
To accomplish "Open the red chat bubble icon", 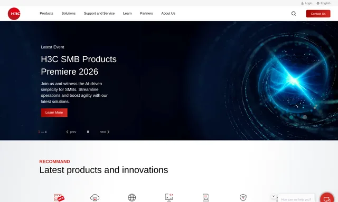I will pyautogui.click(x=327, y=198).
